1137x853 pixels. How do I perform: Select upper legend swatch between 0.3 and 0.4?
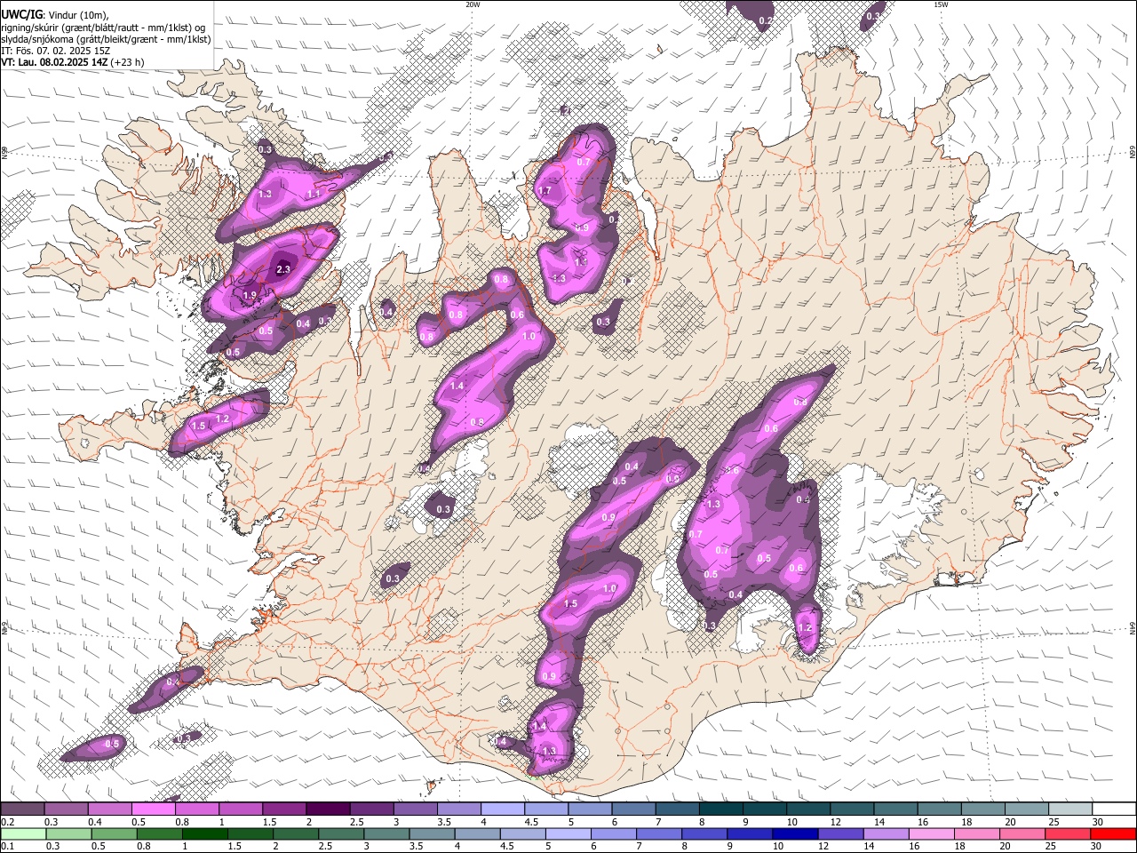point(66,809)
